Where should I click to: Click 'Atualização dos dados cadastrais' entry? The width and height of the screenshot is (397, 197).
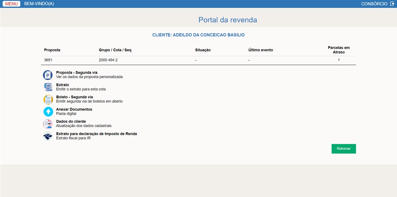click(x=83, y=126)
